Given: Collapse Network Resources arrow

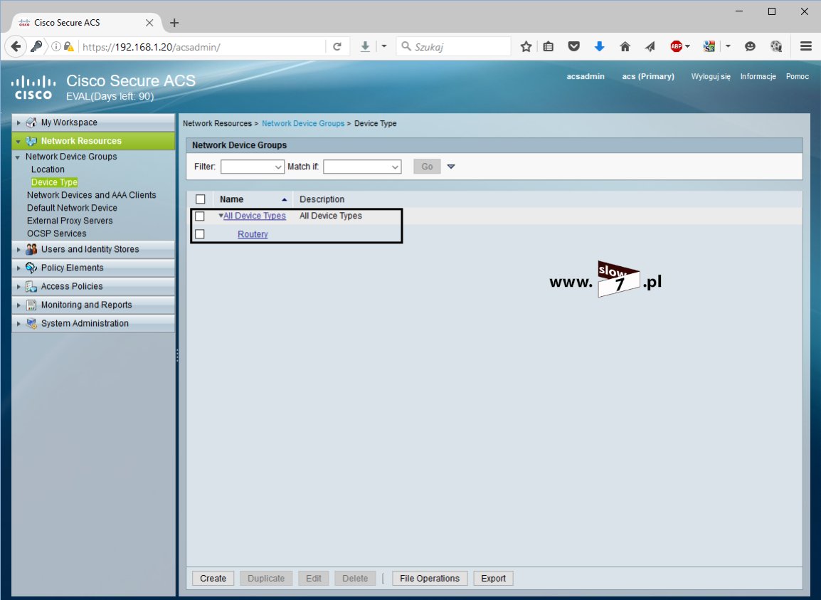Looking at the screenshot, I should 18,142.
